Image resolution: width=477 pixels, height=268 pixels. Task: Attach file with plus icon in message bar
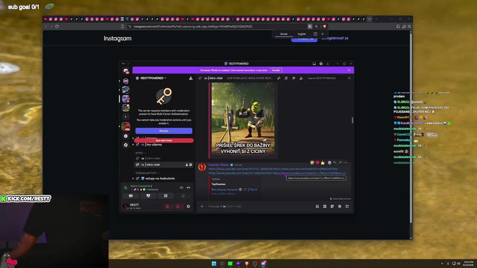[x=202, y=206]
